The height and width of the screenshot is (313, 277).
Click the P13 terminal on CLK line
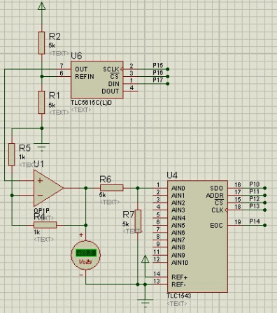click(x=264, y=210)
